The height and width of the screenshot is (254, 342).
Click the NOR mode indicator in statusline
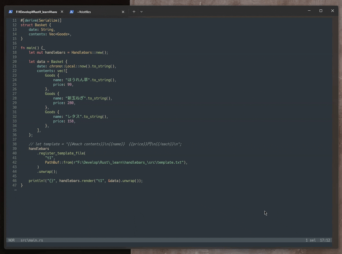pos(12,240)
